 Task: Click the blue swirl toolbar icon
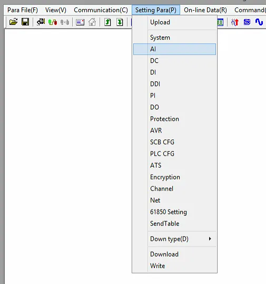click(247, 22)
